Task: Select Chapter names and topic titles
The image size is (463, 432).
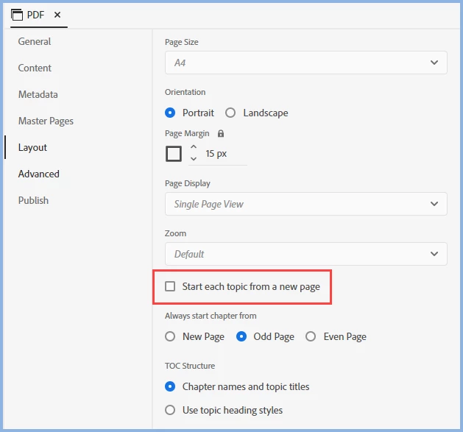Action: 170,386
